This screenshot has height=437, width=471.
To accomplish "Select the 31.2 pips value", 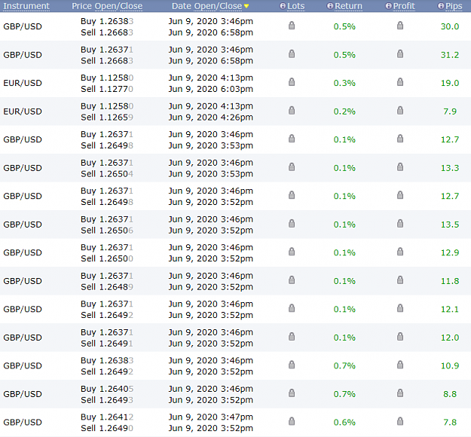I will 450,55.
